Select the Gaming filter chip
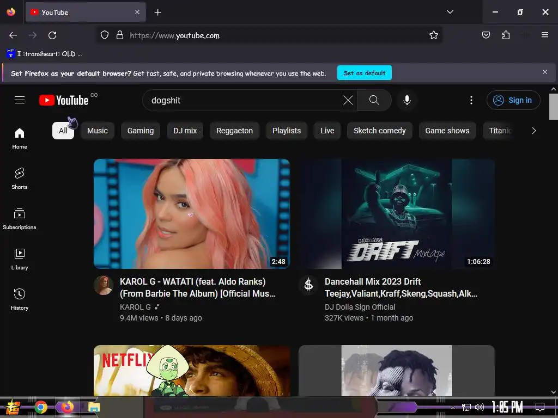 coord(141,131)
